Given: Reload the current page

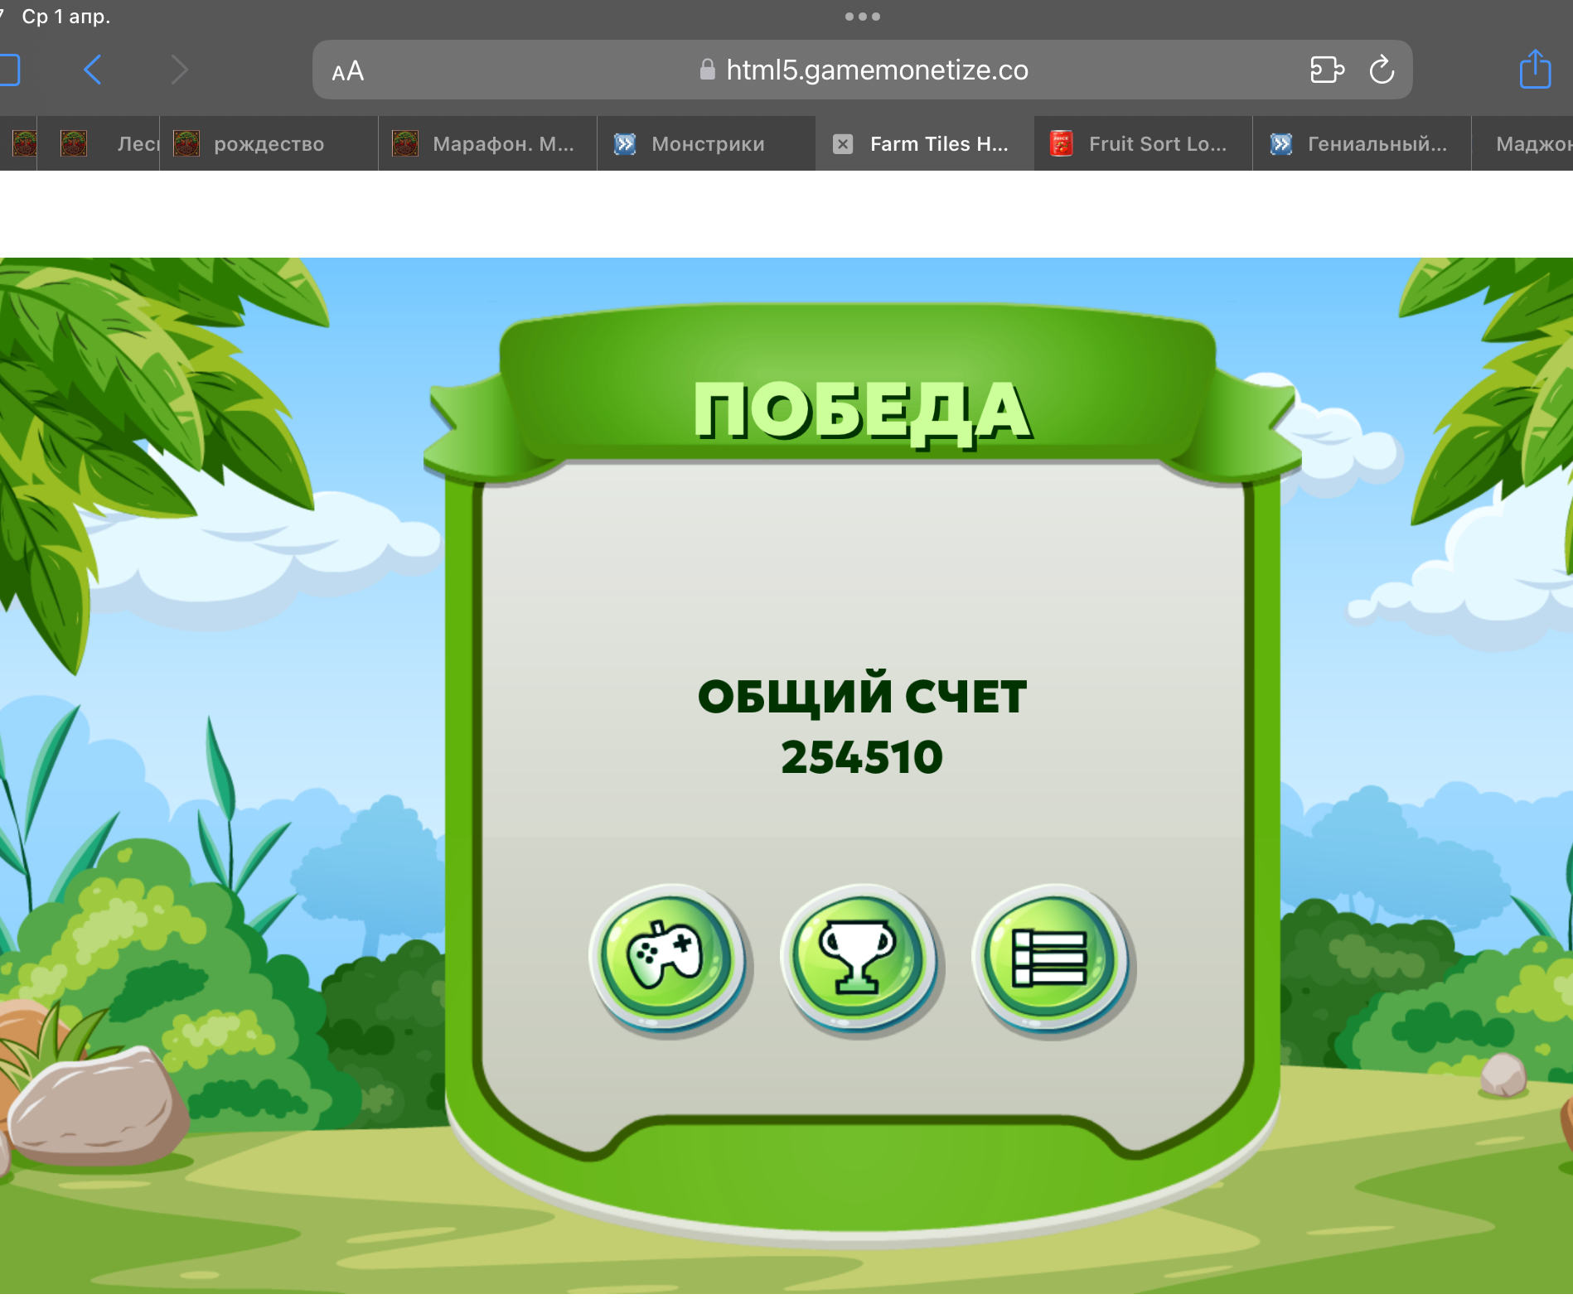Looking at the screenshot, I should click(x=1382, y=70).
